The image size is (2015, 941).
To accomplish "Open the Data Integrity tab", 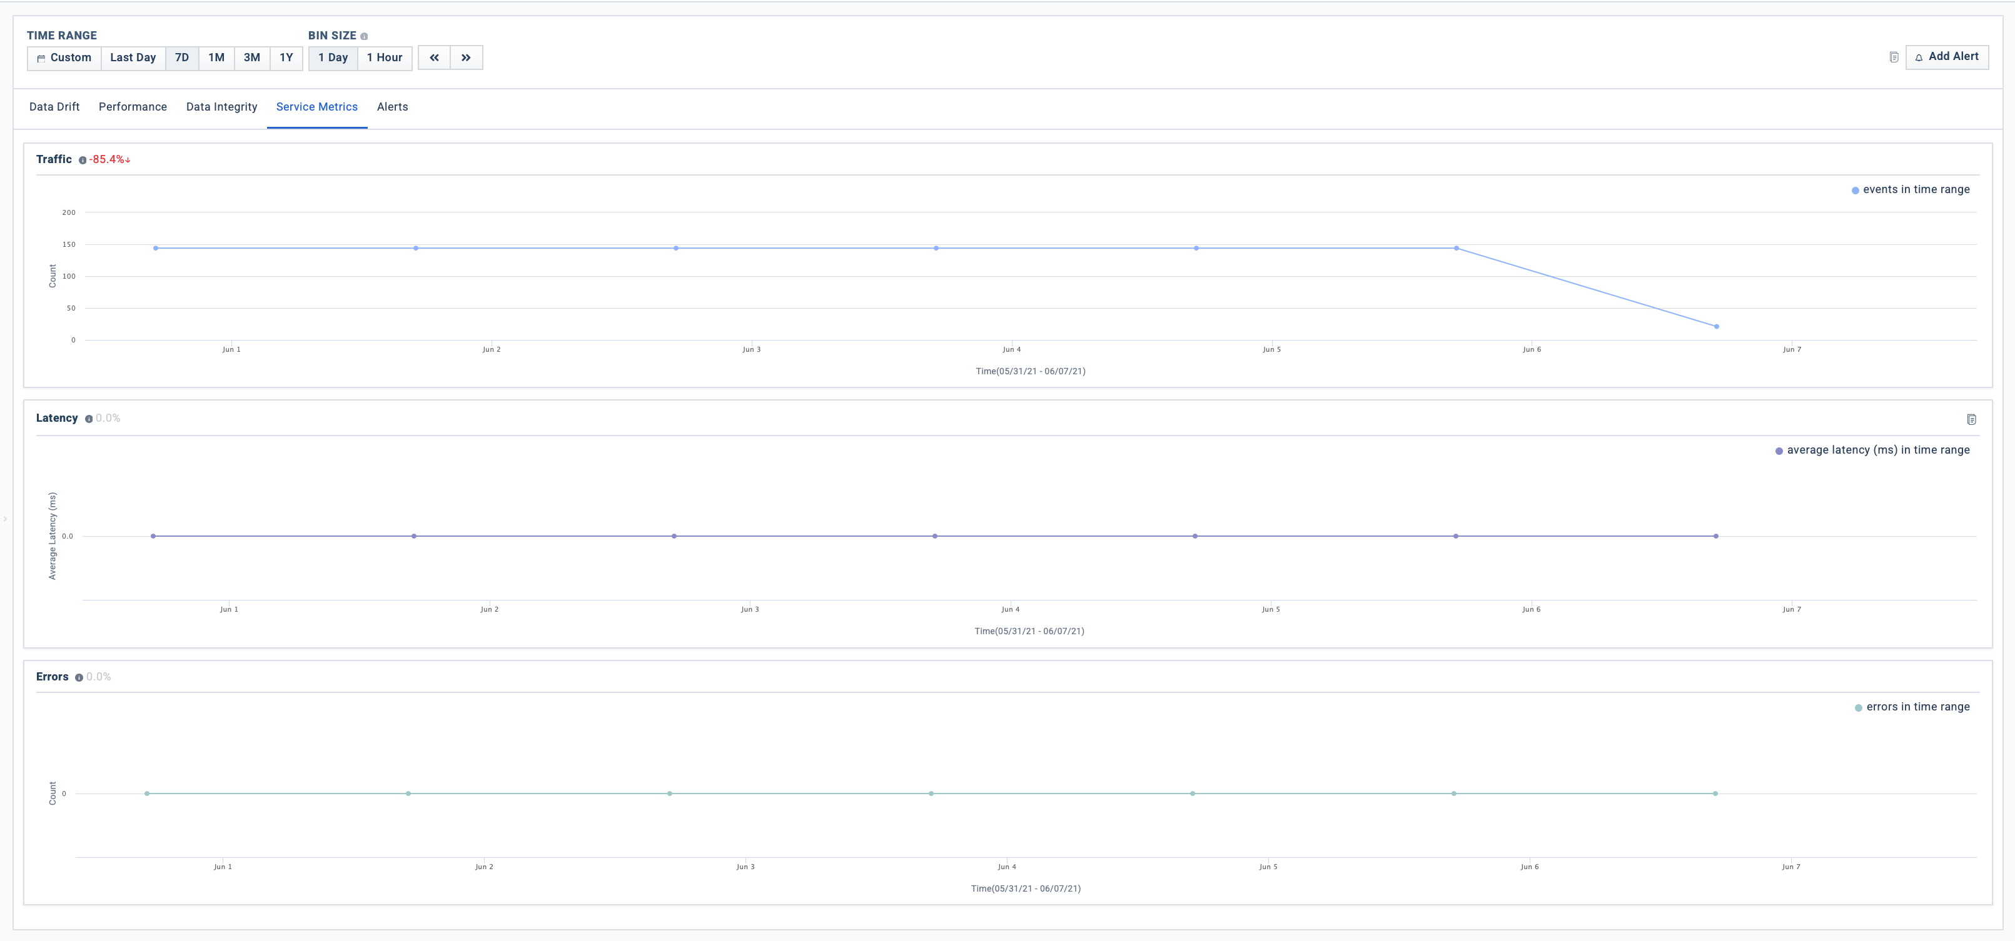I will [221, 107].
